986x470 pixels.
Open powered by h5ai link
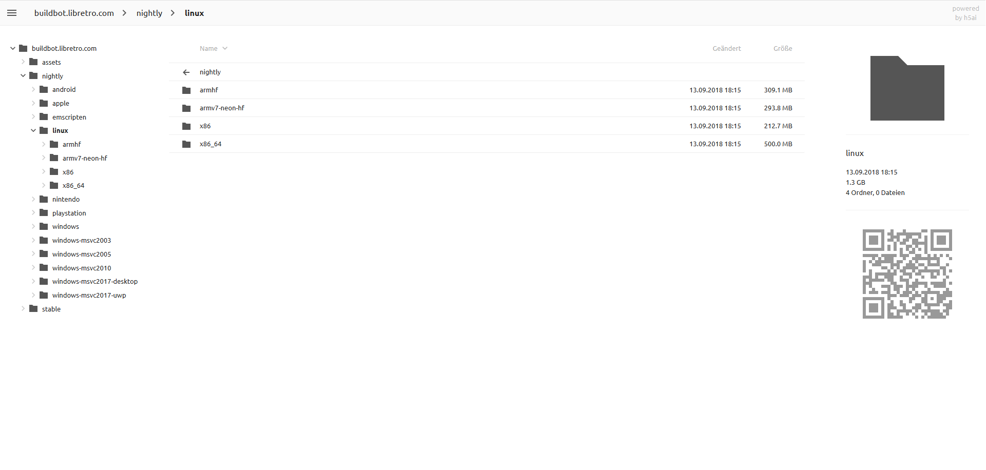[x=965, y=13]
